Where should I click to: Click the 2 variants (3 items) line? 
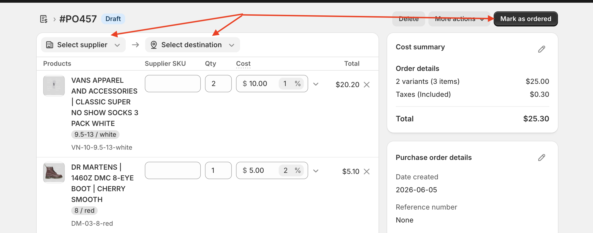472,81
